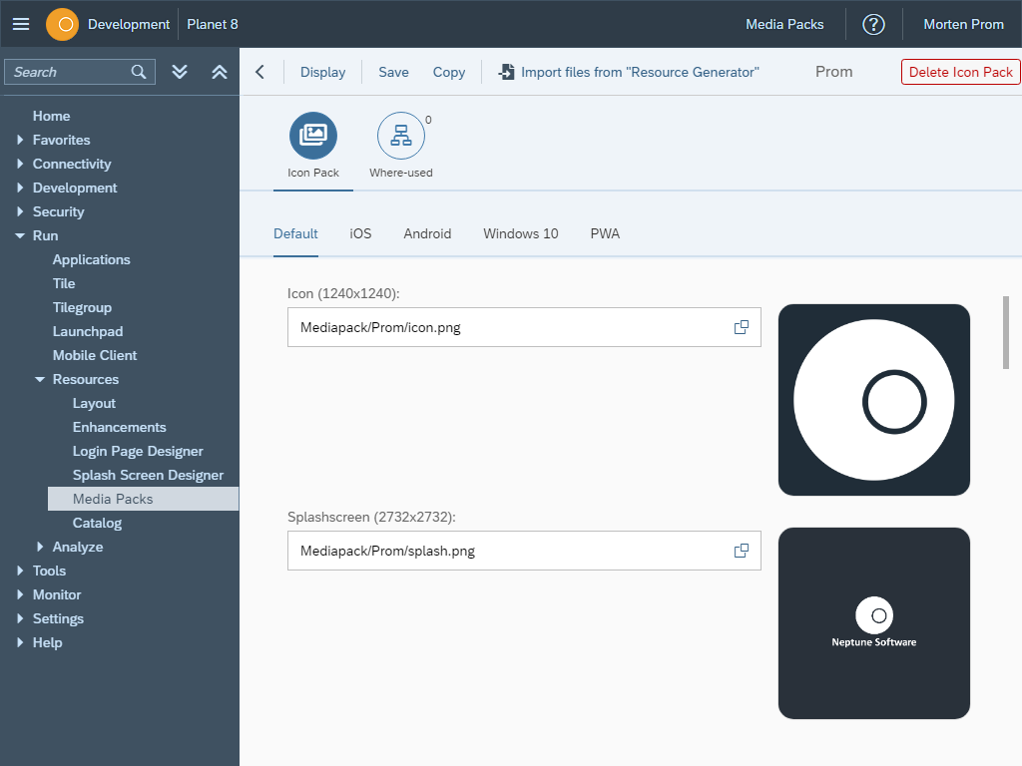The height and width of the screenshot is (766, 1022).
Task: Open the Where-used round icon
Action: pyautogui.click(x=401, y=136)
